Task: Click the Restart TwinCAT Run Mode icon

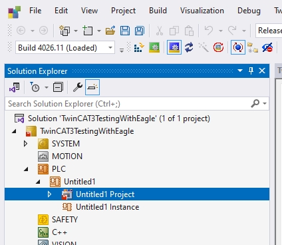Action: tap(154, 47)
